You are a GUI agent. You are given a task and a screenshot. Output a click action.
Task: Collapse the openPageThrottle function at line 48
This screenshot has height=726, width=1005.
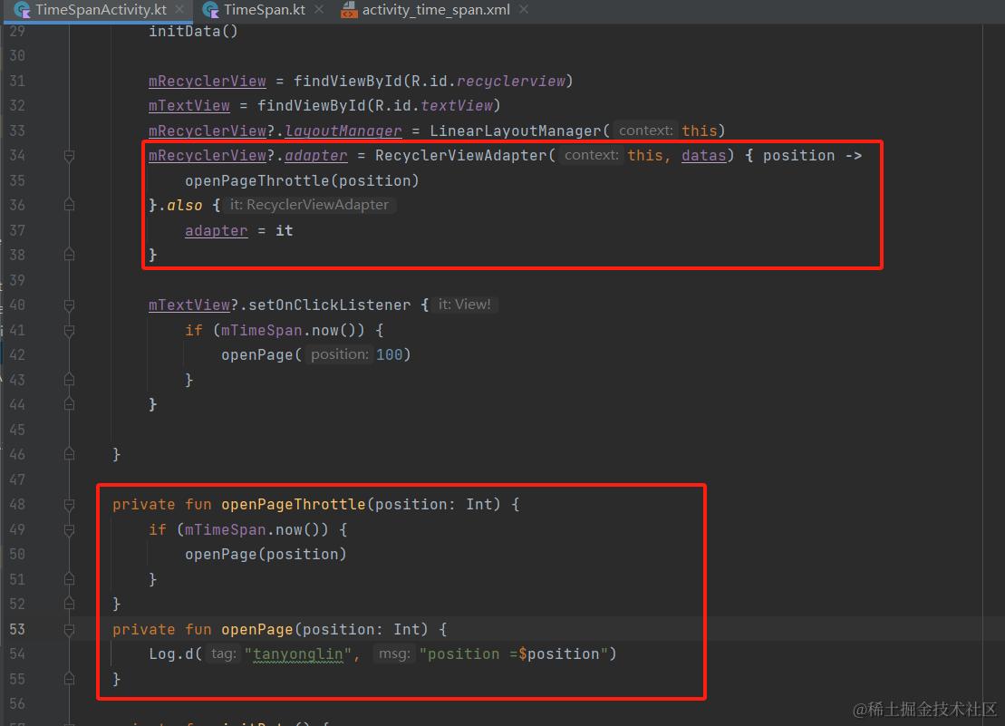tap(69, 505)
